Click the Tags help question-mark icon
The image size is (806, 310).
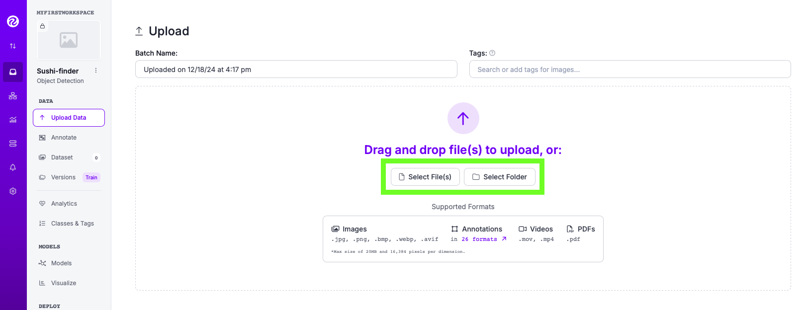[x=492, y=53]
